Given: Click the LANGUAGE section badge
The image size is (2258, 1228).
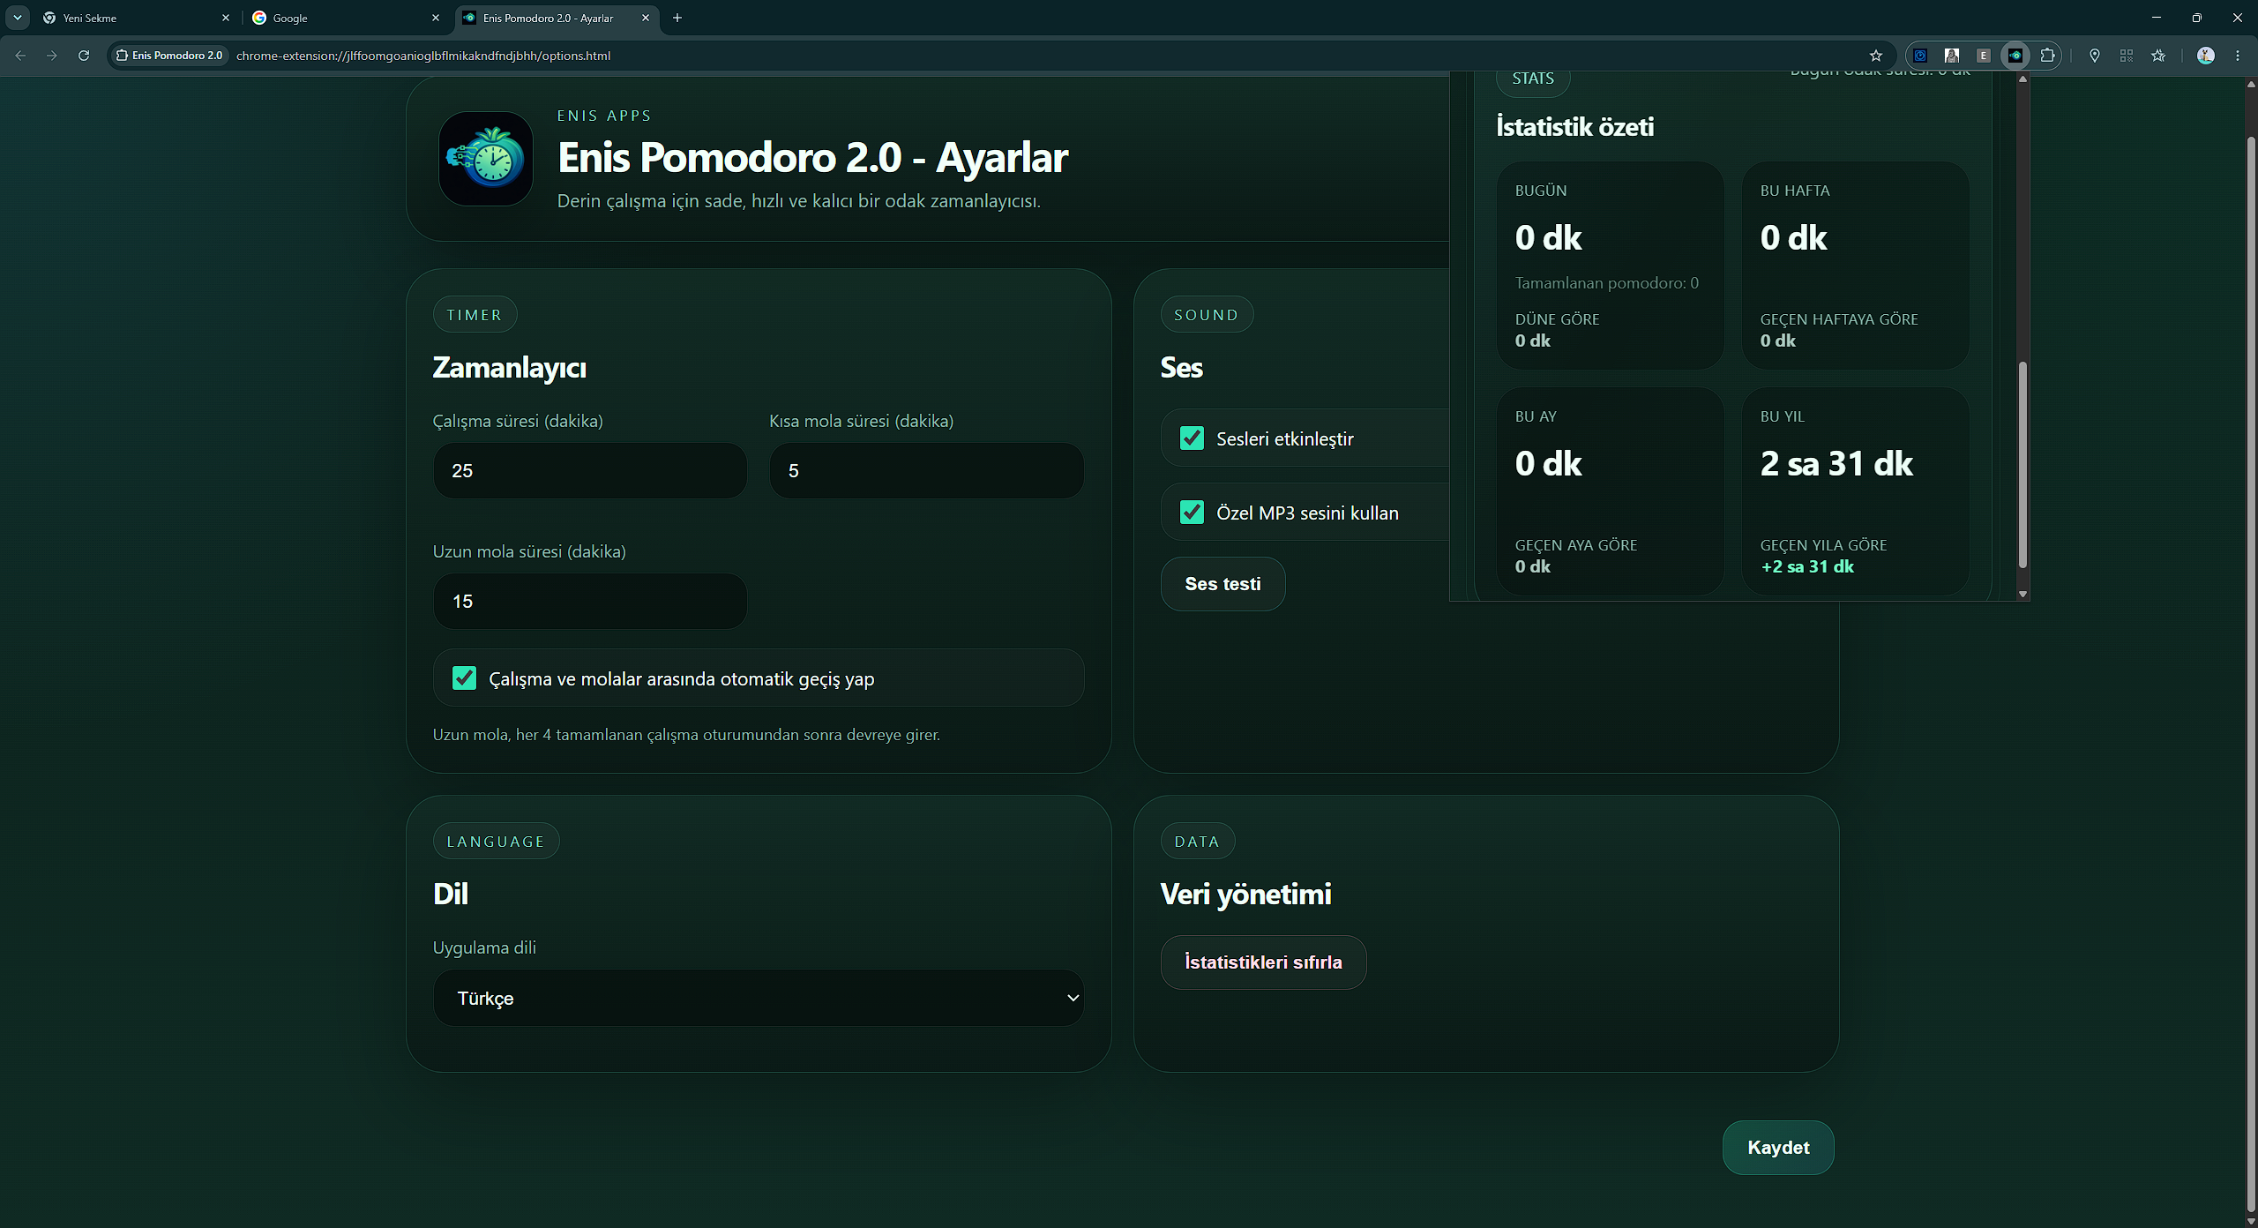Looking at the screenshot, I should pyautogui.click(x=496, y=842).
